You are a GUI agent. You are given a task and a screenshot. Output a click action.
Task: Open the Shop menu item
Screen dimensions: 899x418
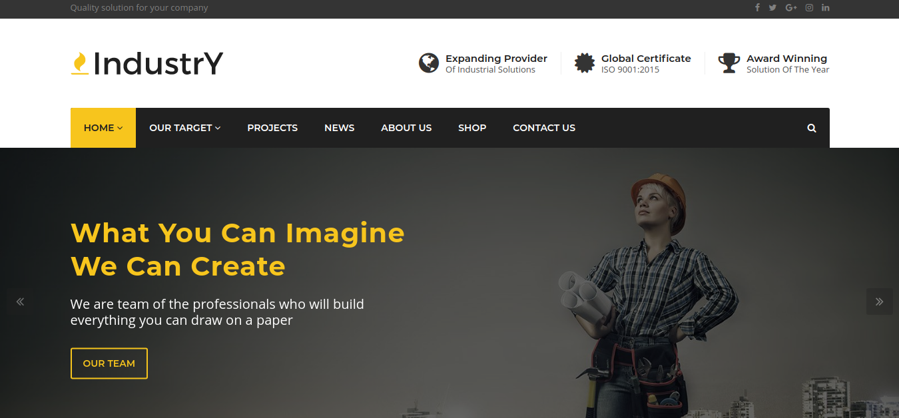point(472,128)
